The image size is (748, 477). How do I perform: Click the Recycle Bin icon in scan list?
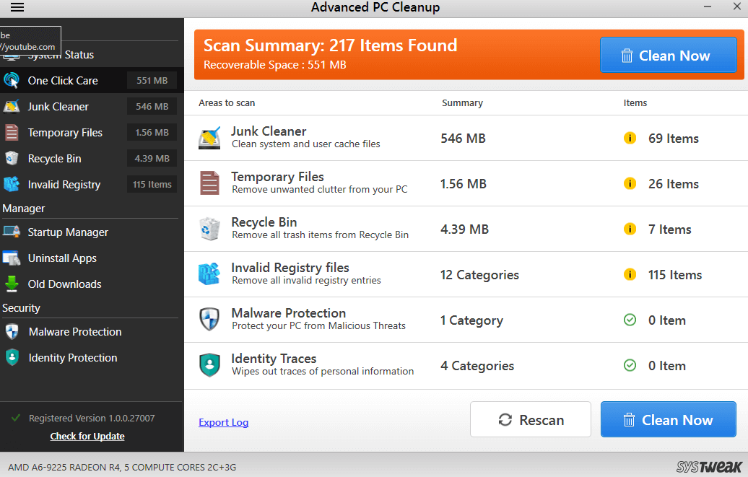pyautogui.click(x=209, y=229)
